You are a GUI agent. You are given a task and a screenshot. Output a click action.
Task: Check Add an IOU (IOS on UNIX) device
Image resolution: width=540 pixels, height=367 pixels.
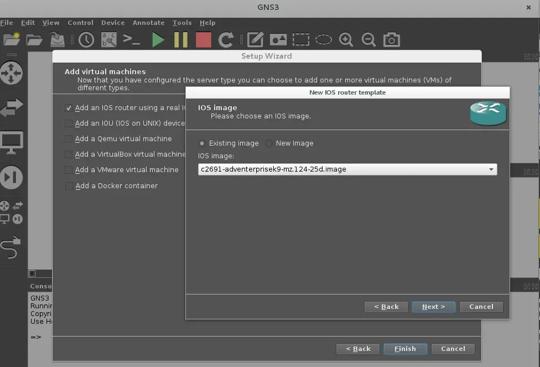coord(69,123)
